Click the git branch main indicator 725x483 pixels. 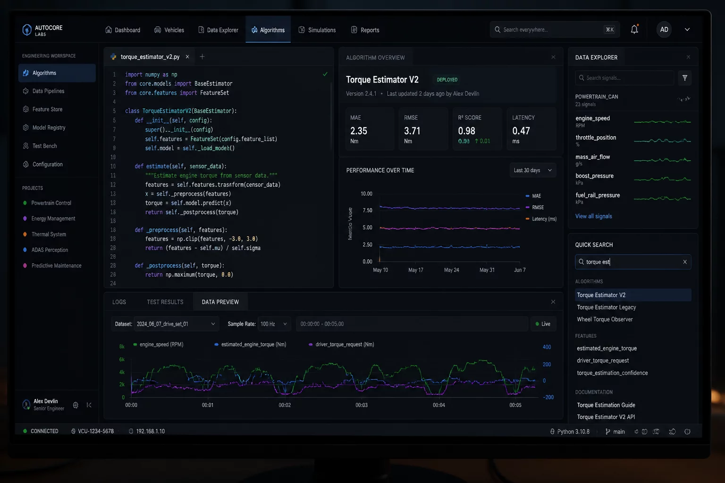pos(615,432)
